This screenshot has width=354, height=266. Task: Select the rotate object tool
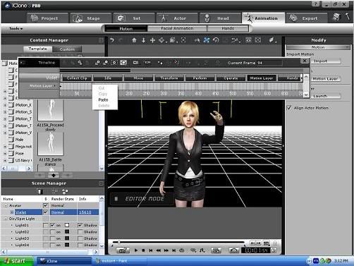tap(216, 40)
